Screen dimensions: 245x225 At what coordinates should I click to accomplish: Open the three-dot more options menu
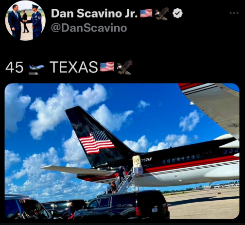[234, 13]
